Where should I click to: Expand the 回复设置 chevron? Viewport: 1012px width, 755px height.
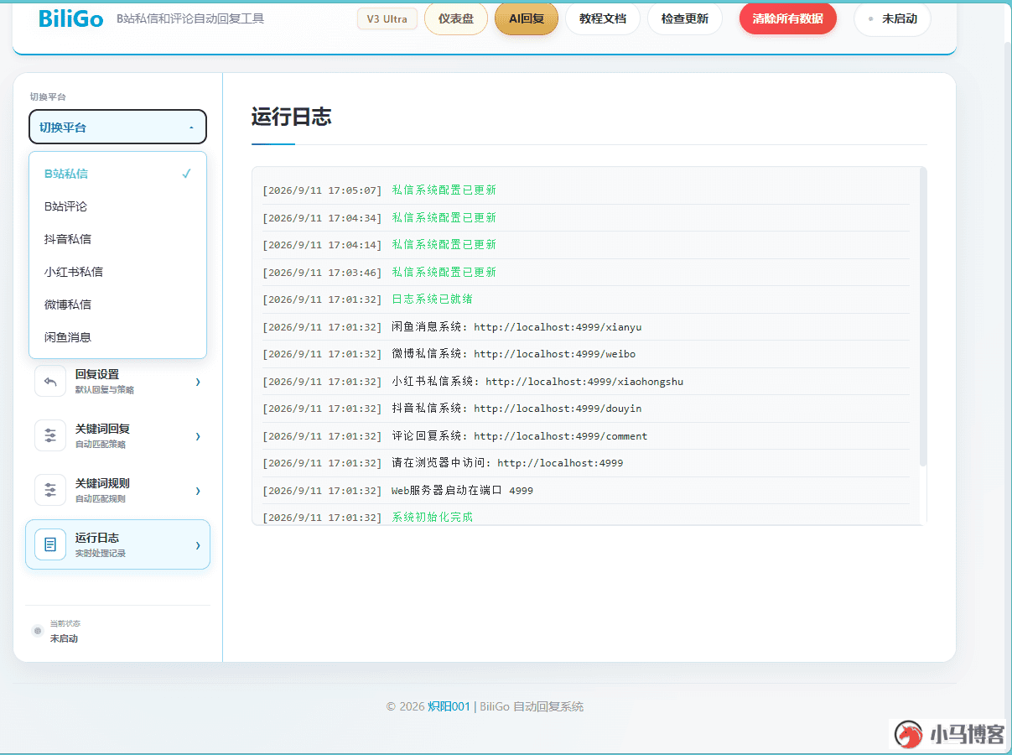click(198, 382)
